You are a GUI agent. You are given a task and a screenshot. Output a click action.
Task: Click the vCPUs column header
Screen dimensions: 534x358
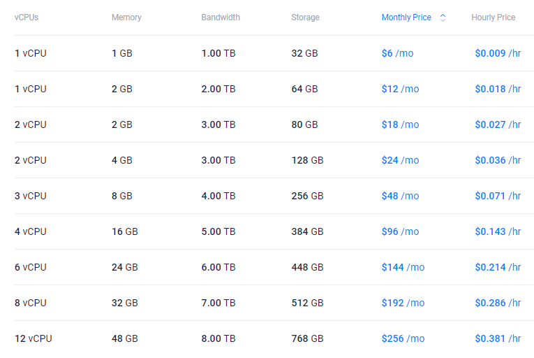click(27, 17)
